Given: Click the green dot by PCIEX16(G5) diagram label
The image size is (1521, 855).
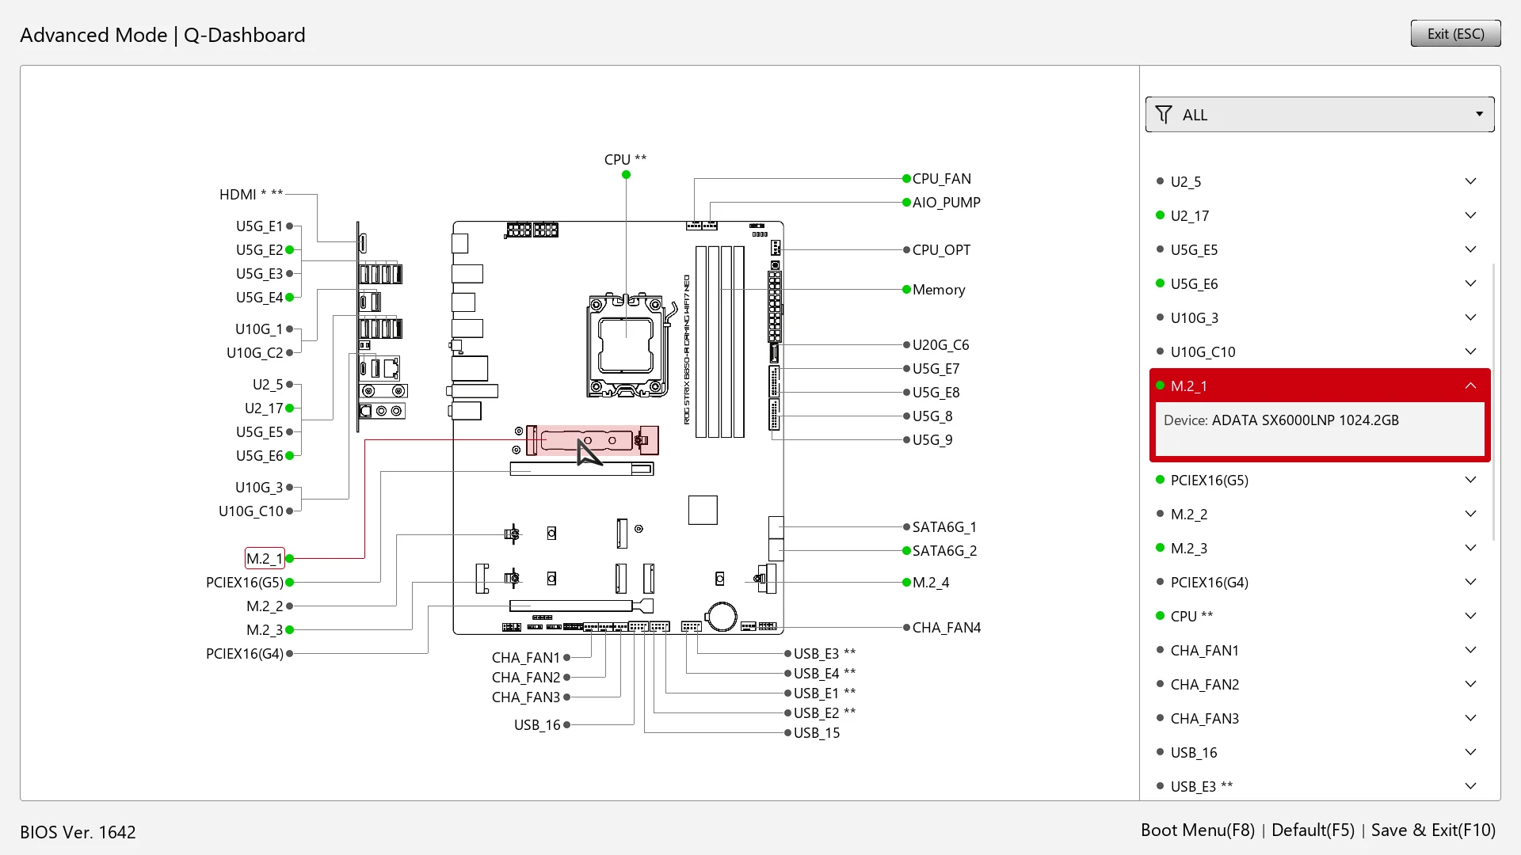Looking at the screenshot, I should (x=290, y=583).
